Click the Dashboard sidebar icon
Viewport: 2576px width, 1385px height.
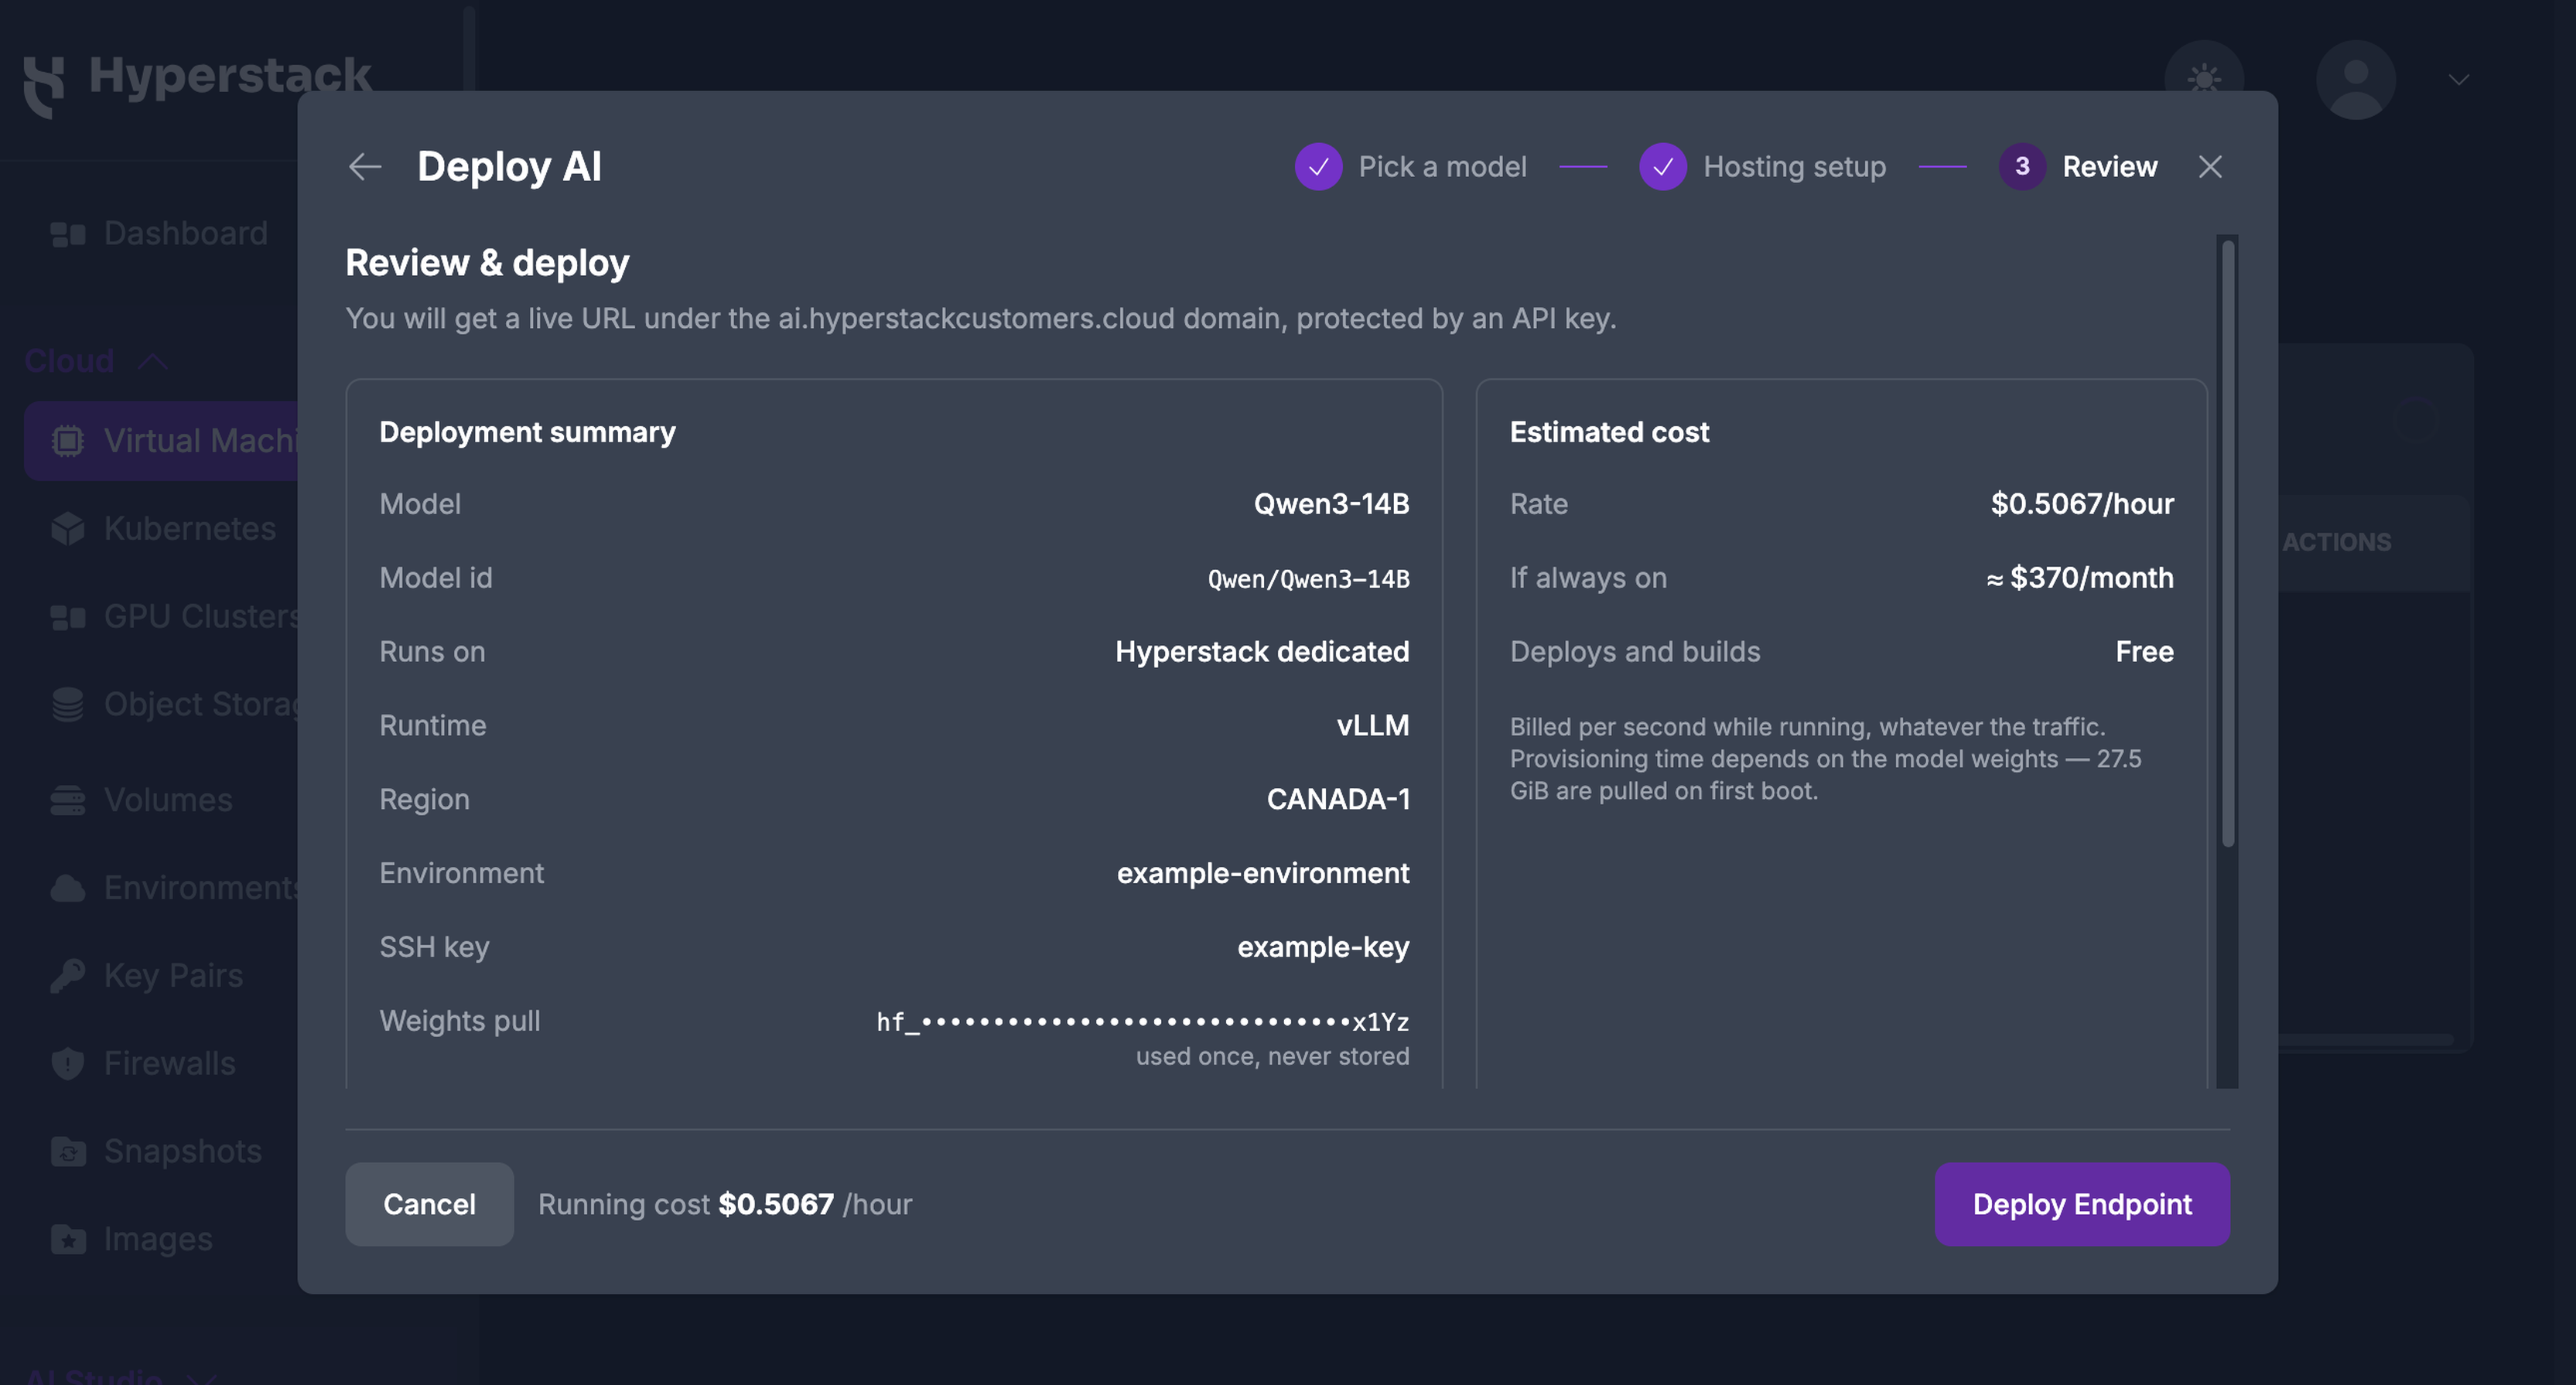click(x=68, y=234)
